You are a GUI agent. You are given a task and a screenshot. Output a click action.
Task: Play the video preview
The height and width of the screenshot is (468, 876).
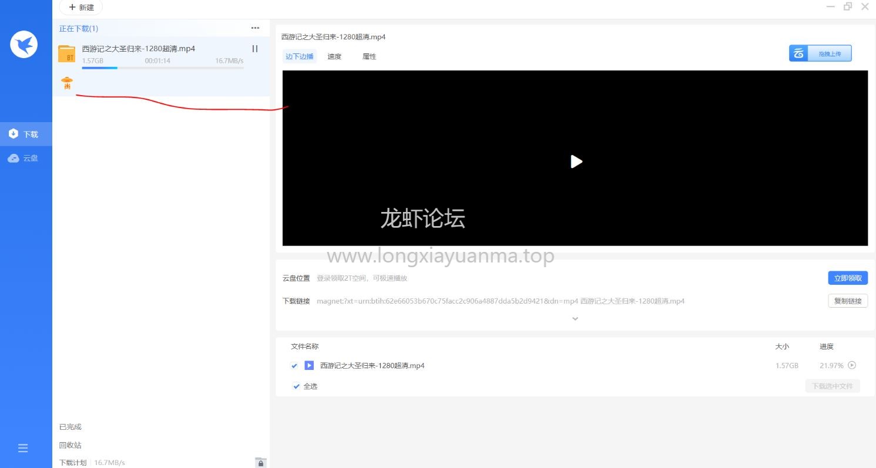click(576, 161)
